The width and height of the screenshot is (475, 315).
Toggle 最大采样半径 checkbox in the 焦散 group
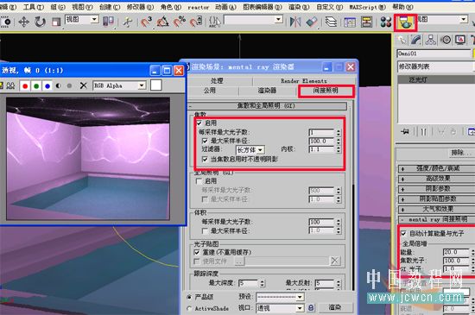tap(205, 141)
